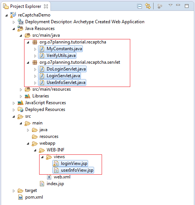Open the View Menu triangle
The image size is (195, 205).
tap(171, 5)
